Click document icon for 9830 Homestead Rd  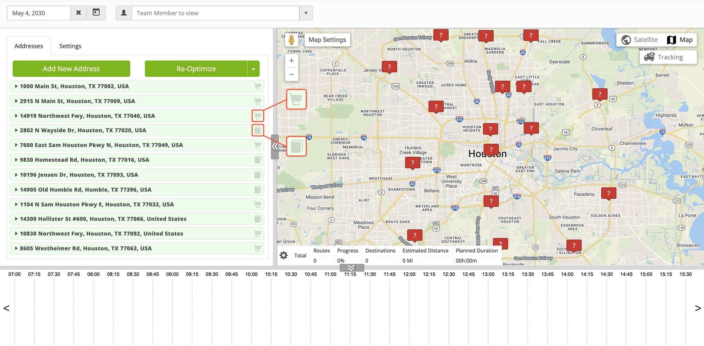point(257,160)
